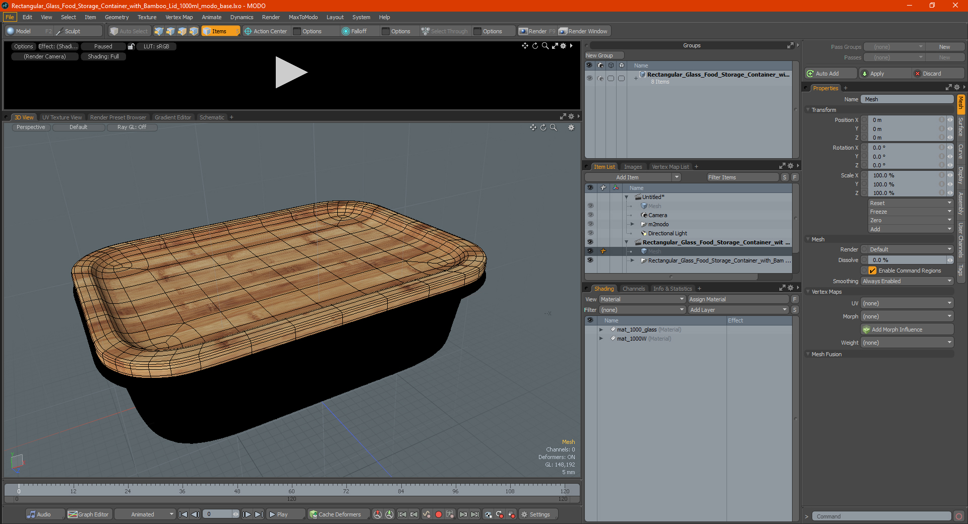Switch to the UV Texture View tab
Image resolution: width=968 pixels, height=524 pixels.
62,117
